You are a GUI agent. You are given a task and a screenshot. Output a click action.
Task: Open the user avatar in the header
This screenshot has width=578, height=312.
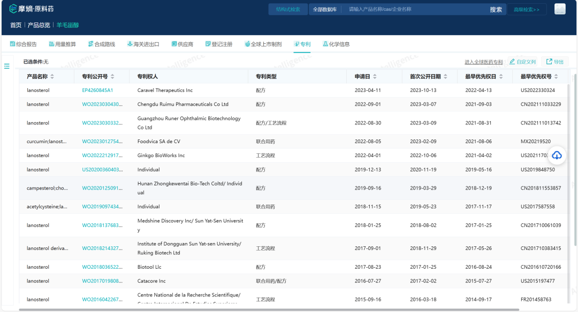[x=560, y=9]
